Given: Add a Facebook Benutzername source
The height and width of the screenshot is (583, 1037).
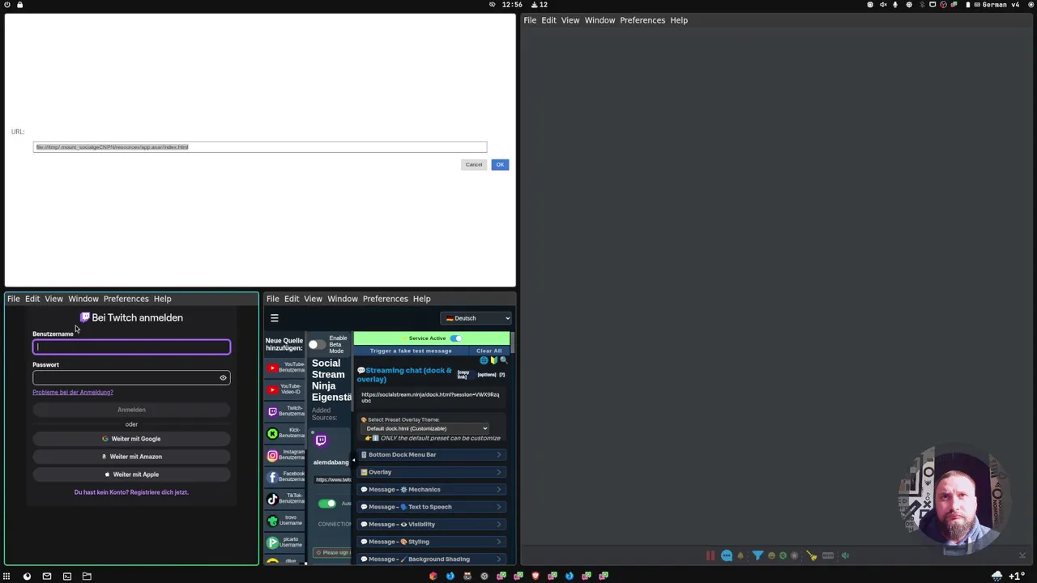Looking at the screenshot, I should pyautogui.click(x=285, y=477).
